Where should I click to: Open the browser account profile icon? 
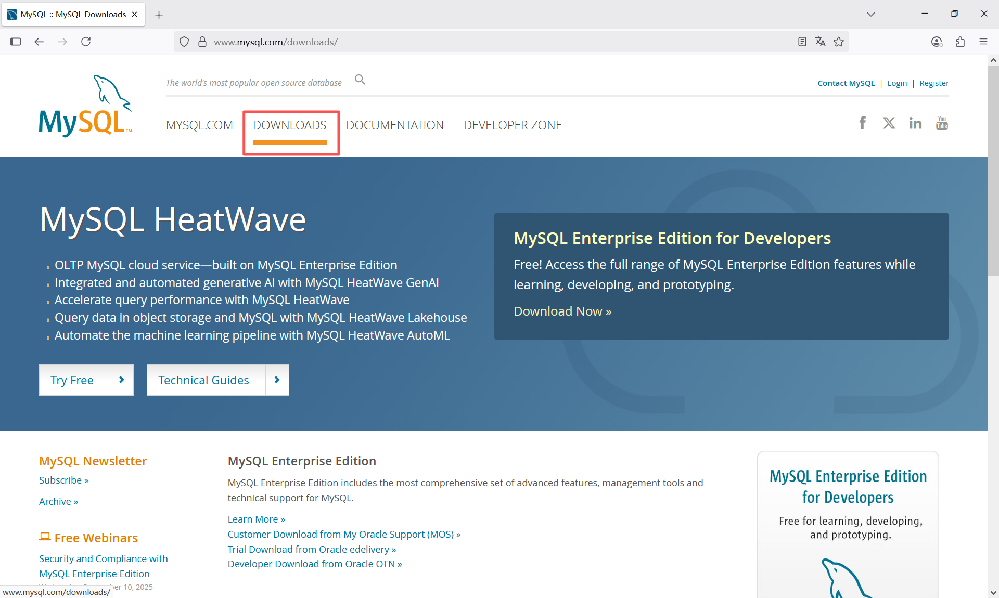[x=937, y=42]
